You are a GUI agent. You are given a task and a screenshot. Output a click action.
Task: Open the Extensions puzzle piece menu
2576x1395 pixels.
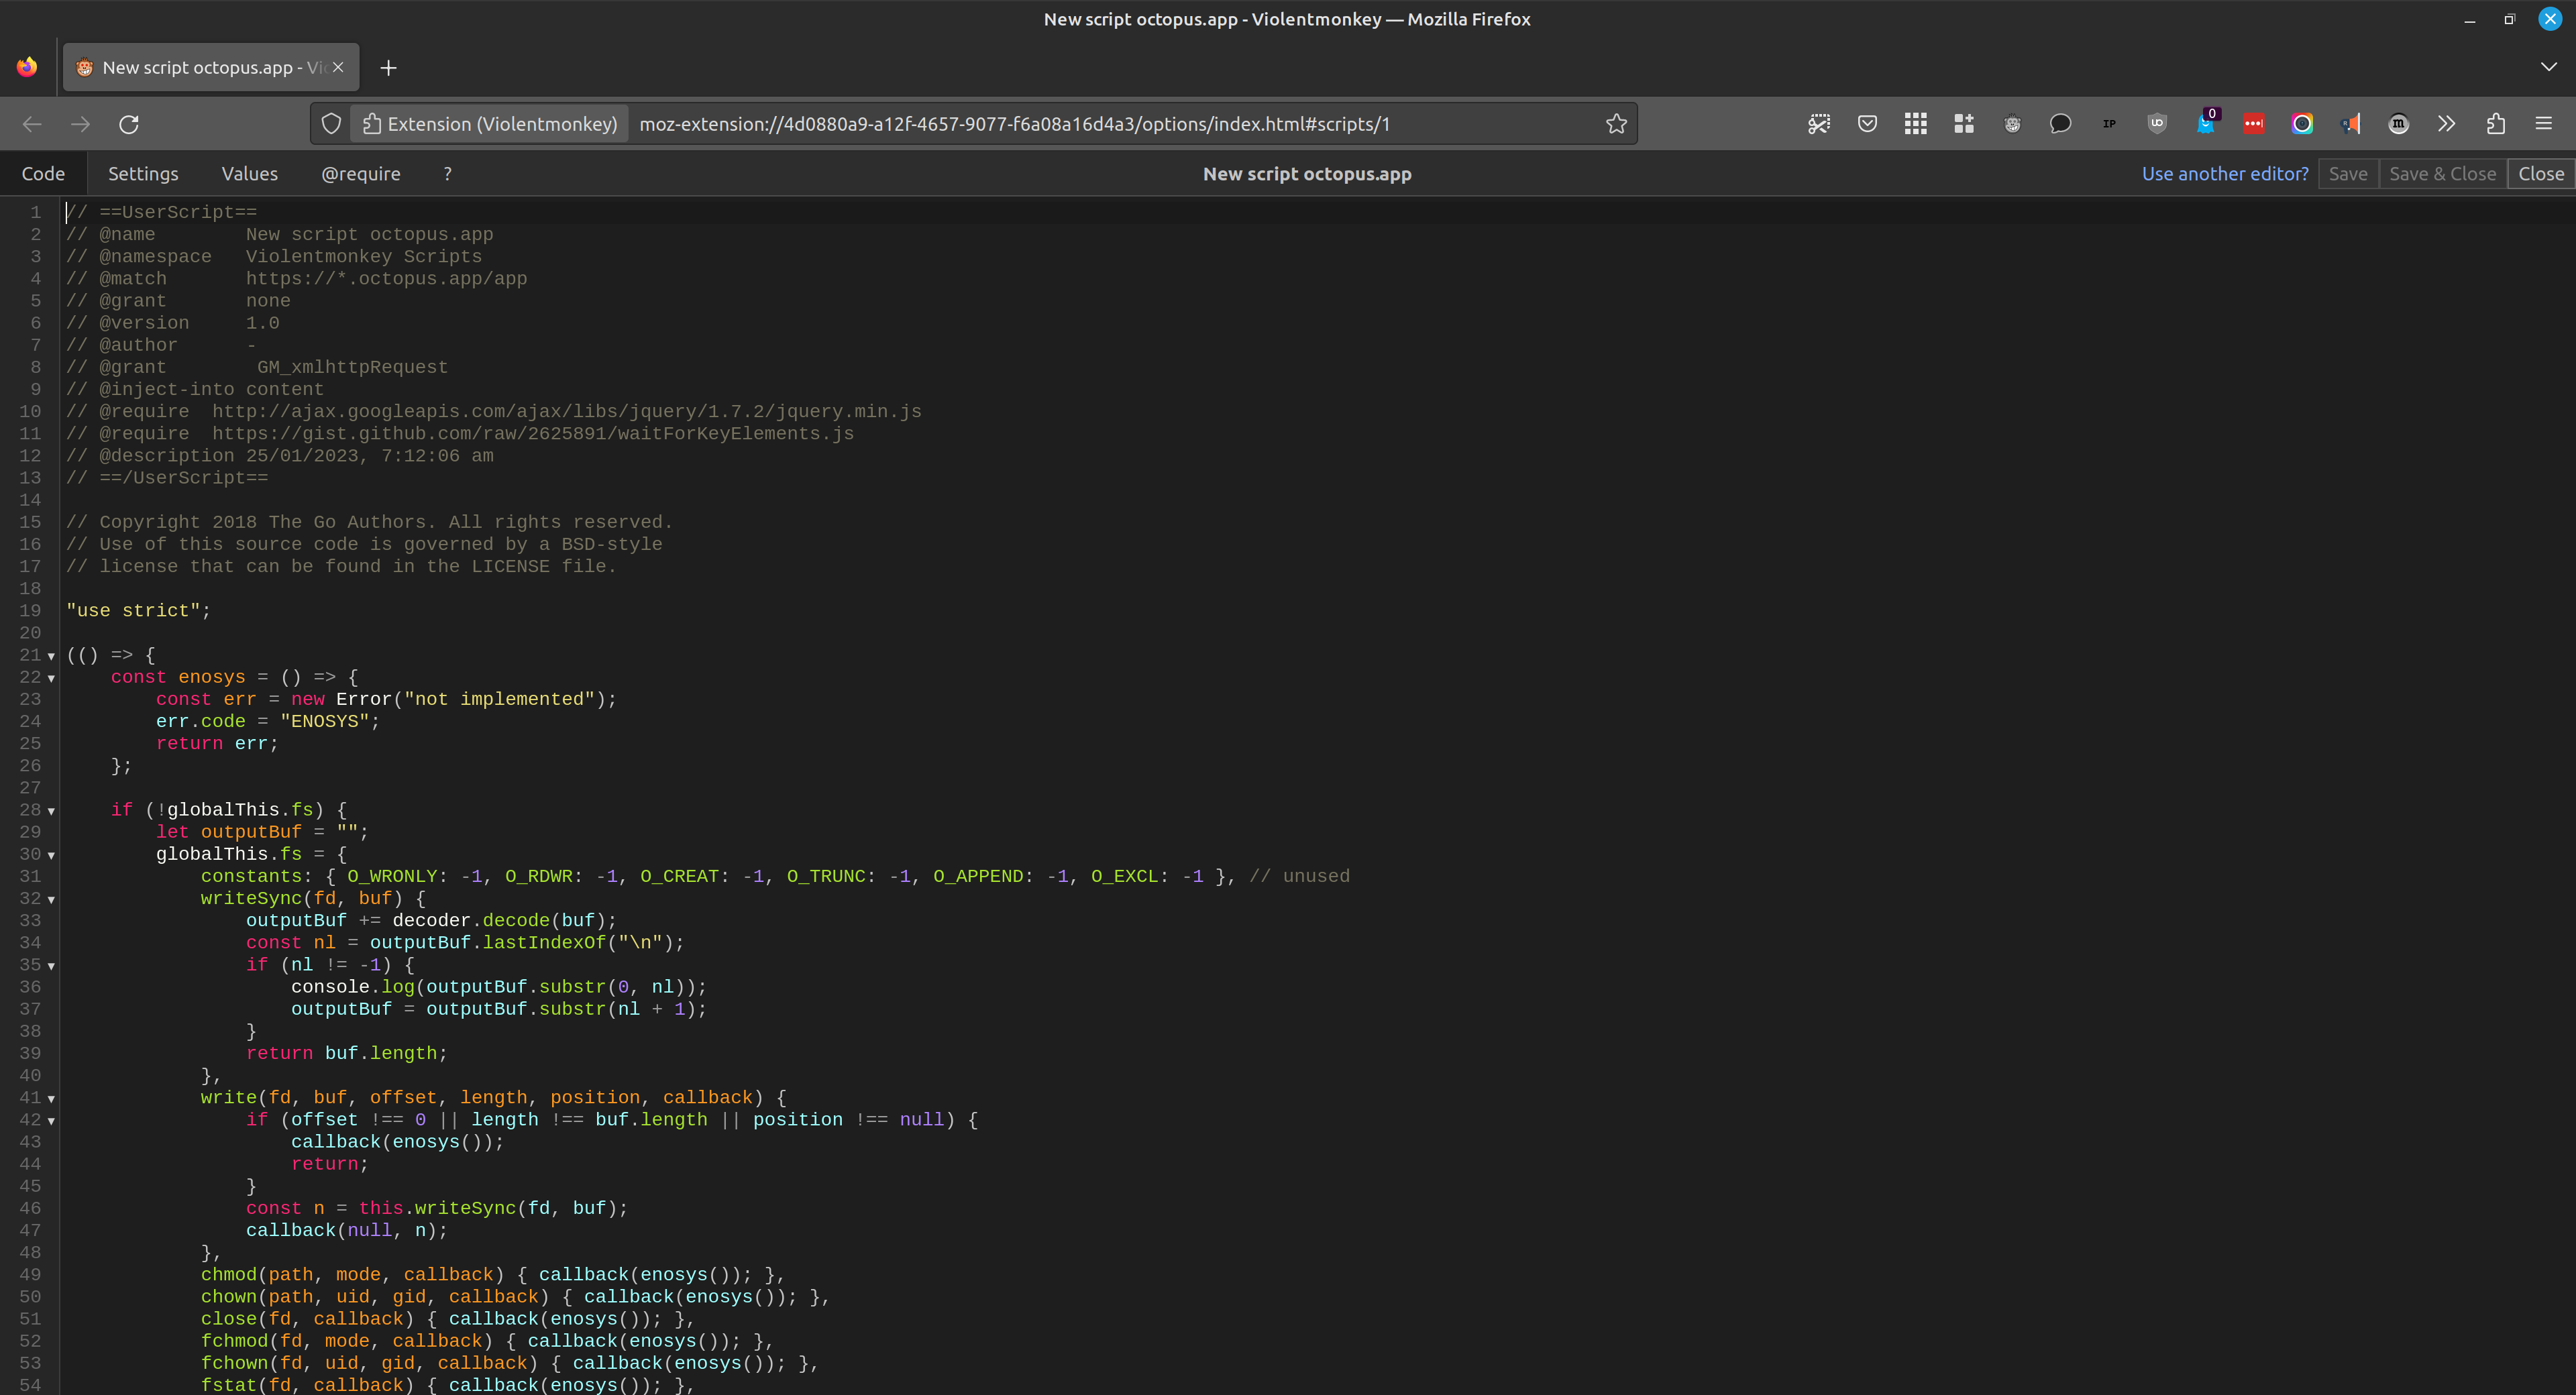point(2495,124)
